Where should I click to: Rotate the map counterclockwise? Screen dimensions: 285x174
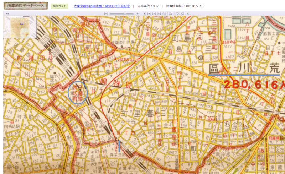coord(177,13)
